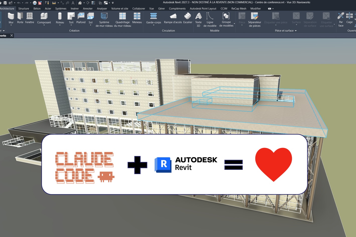
Task: Pick the Meneau mullion tool
Action: [137, 18]
